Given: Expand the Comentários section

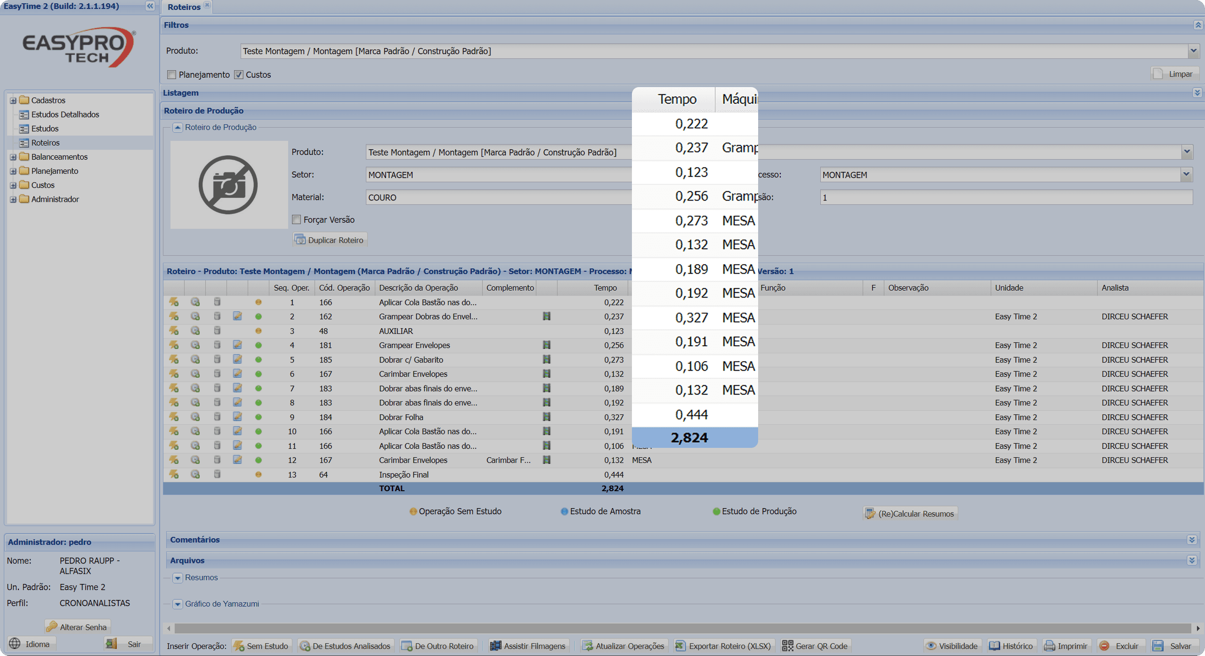Looking at the screenshot, I should pyautogui.click(x=1192, y=540).
